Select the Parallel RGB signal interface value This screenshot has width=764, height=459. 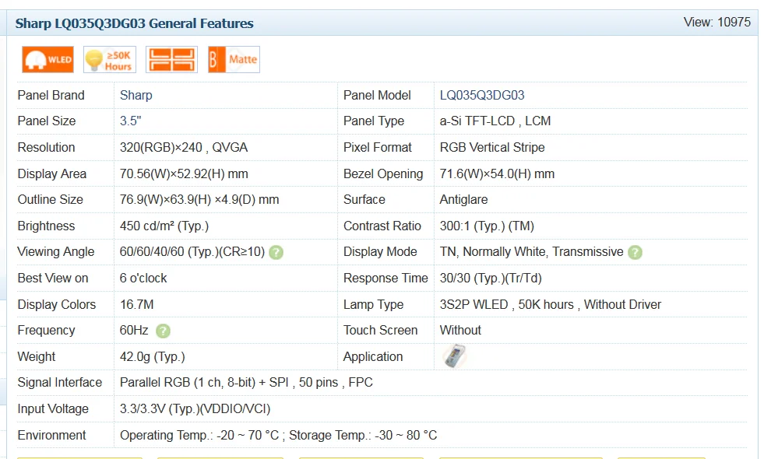pos(246,382)
